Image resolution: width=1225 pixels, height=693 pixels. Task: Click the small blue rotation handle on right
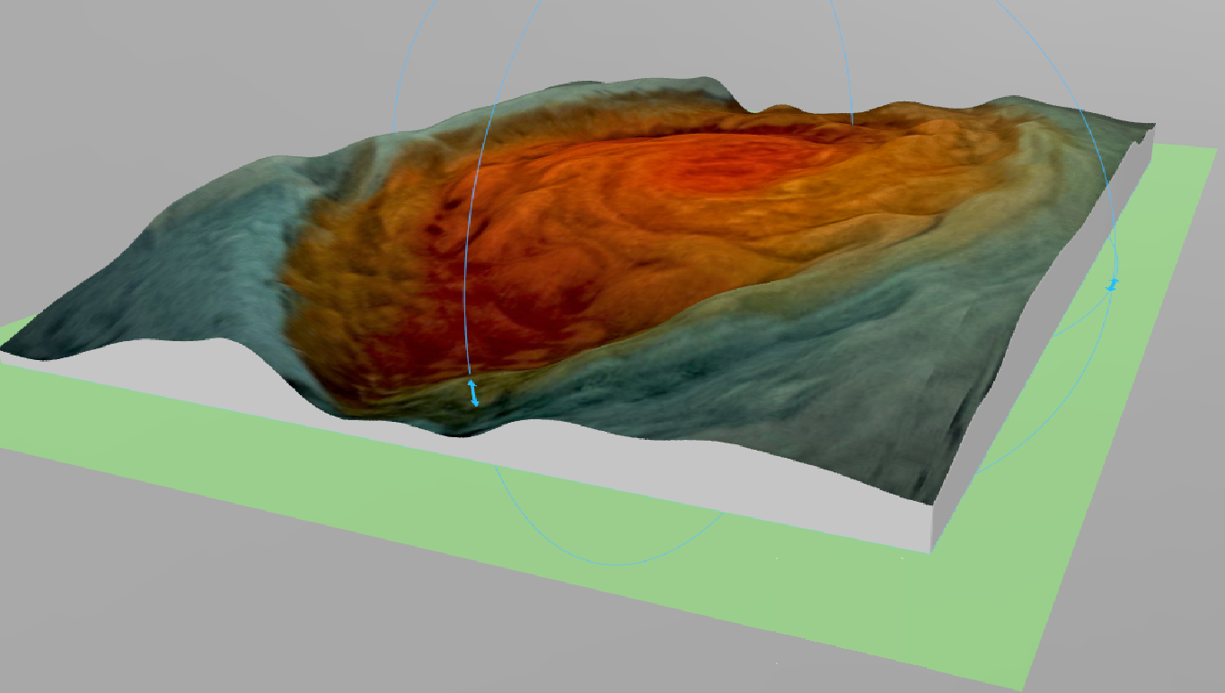[x=1112, y=285]
